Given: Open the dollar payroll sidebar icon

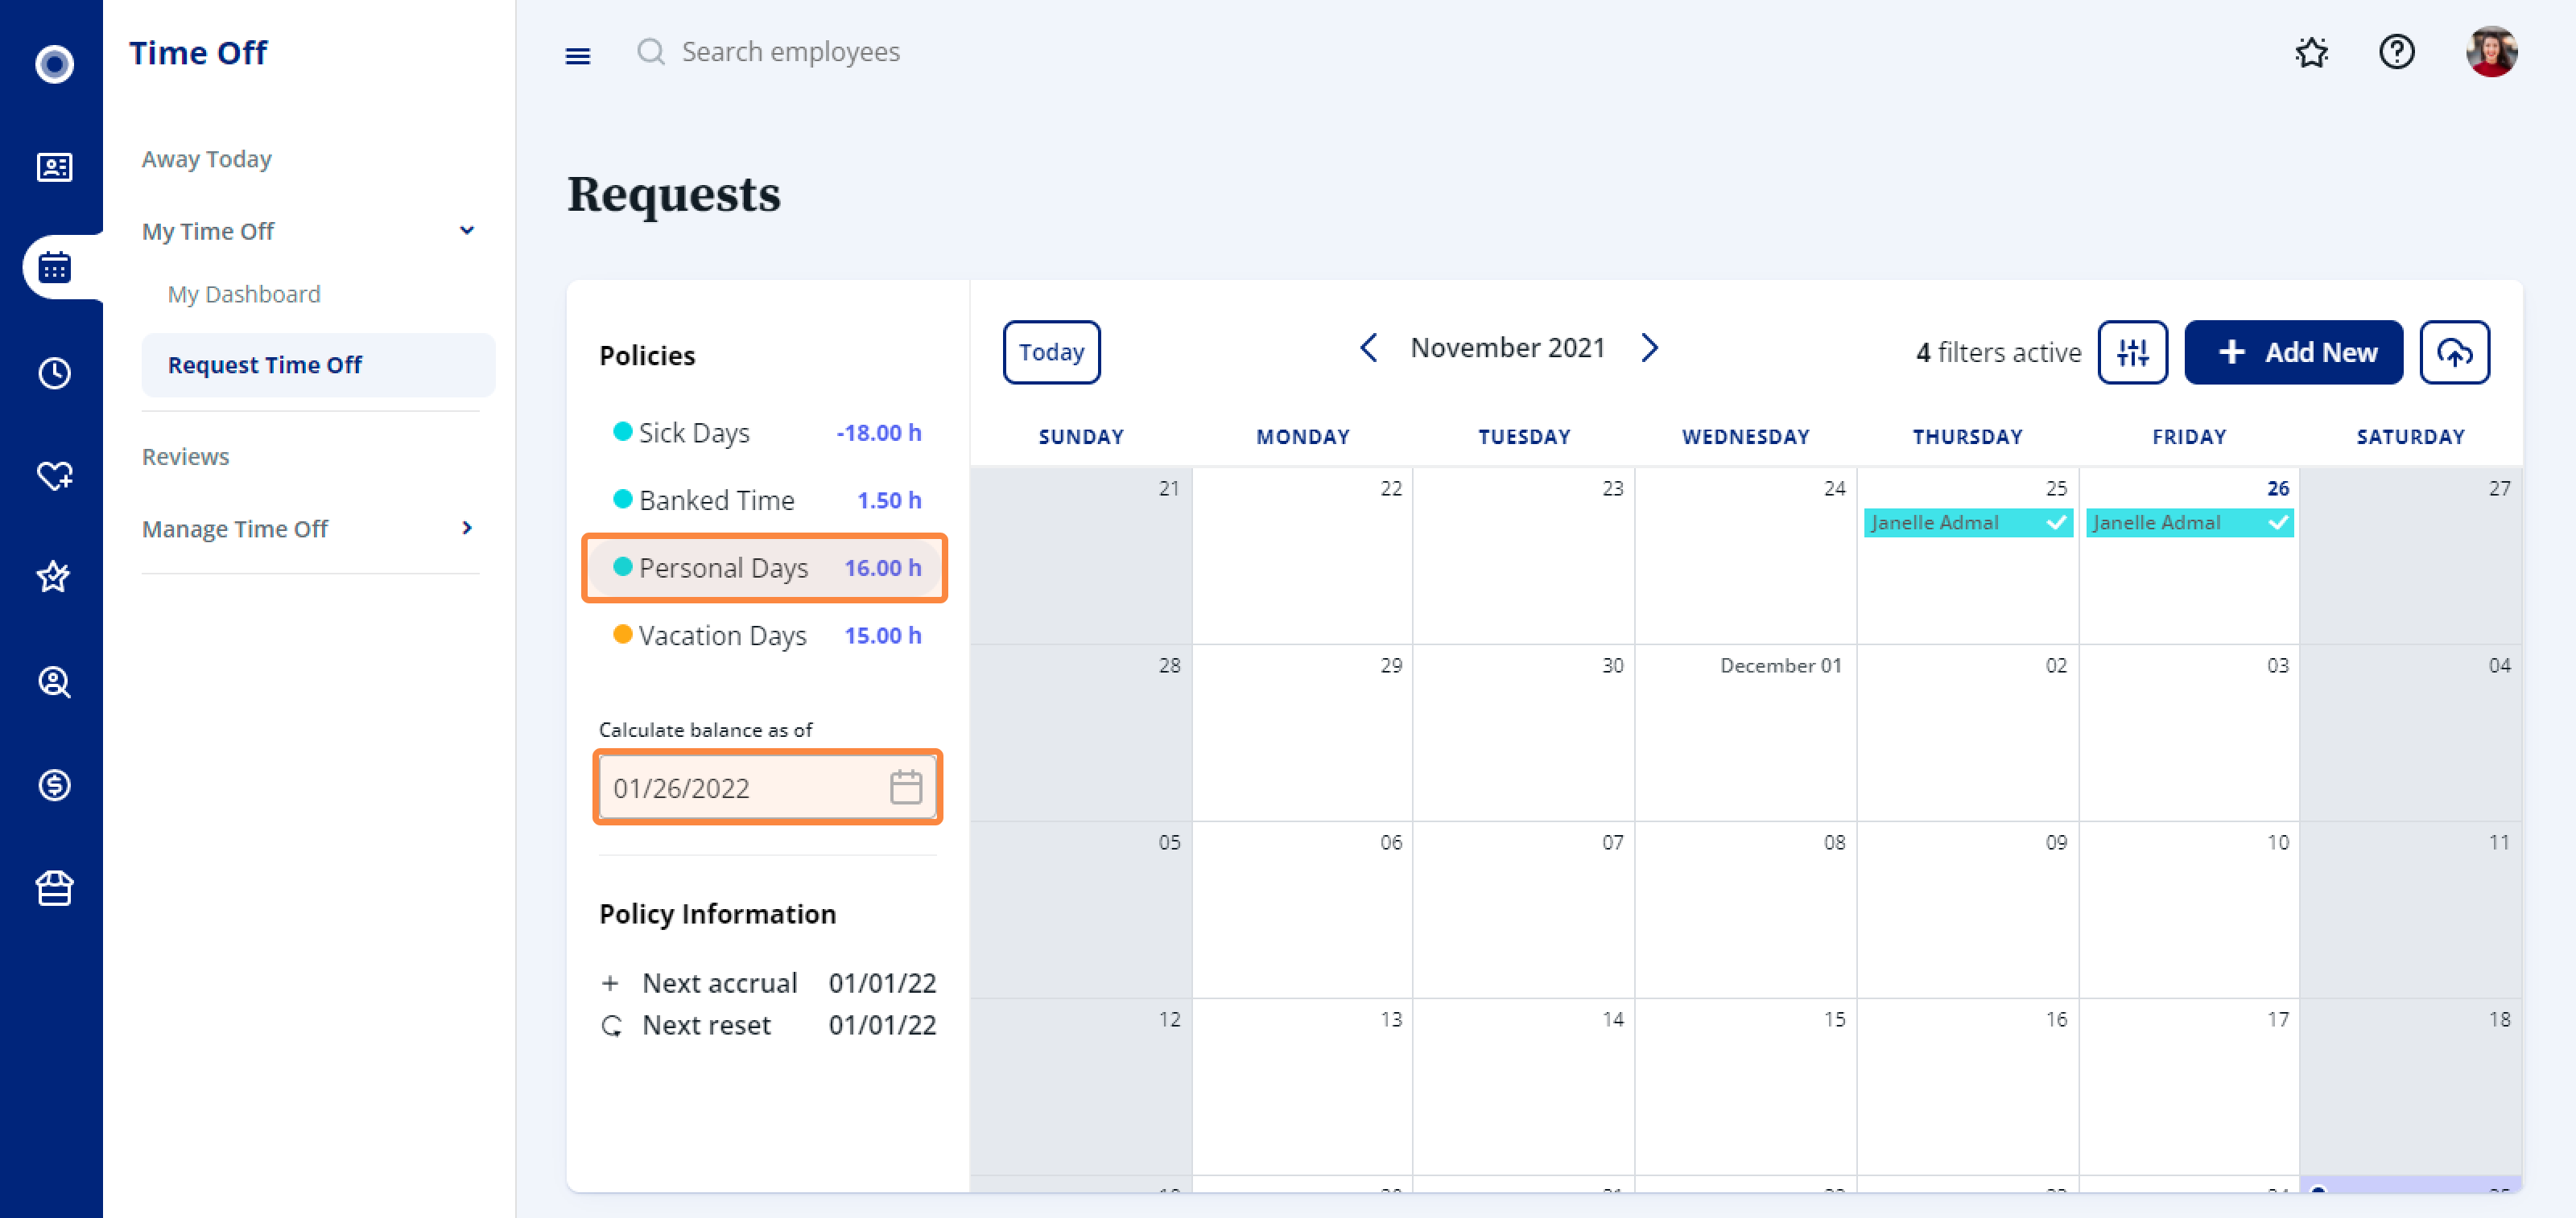Looking at the screenshot, I should (x=54, y=784).
